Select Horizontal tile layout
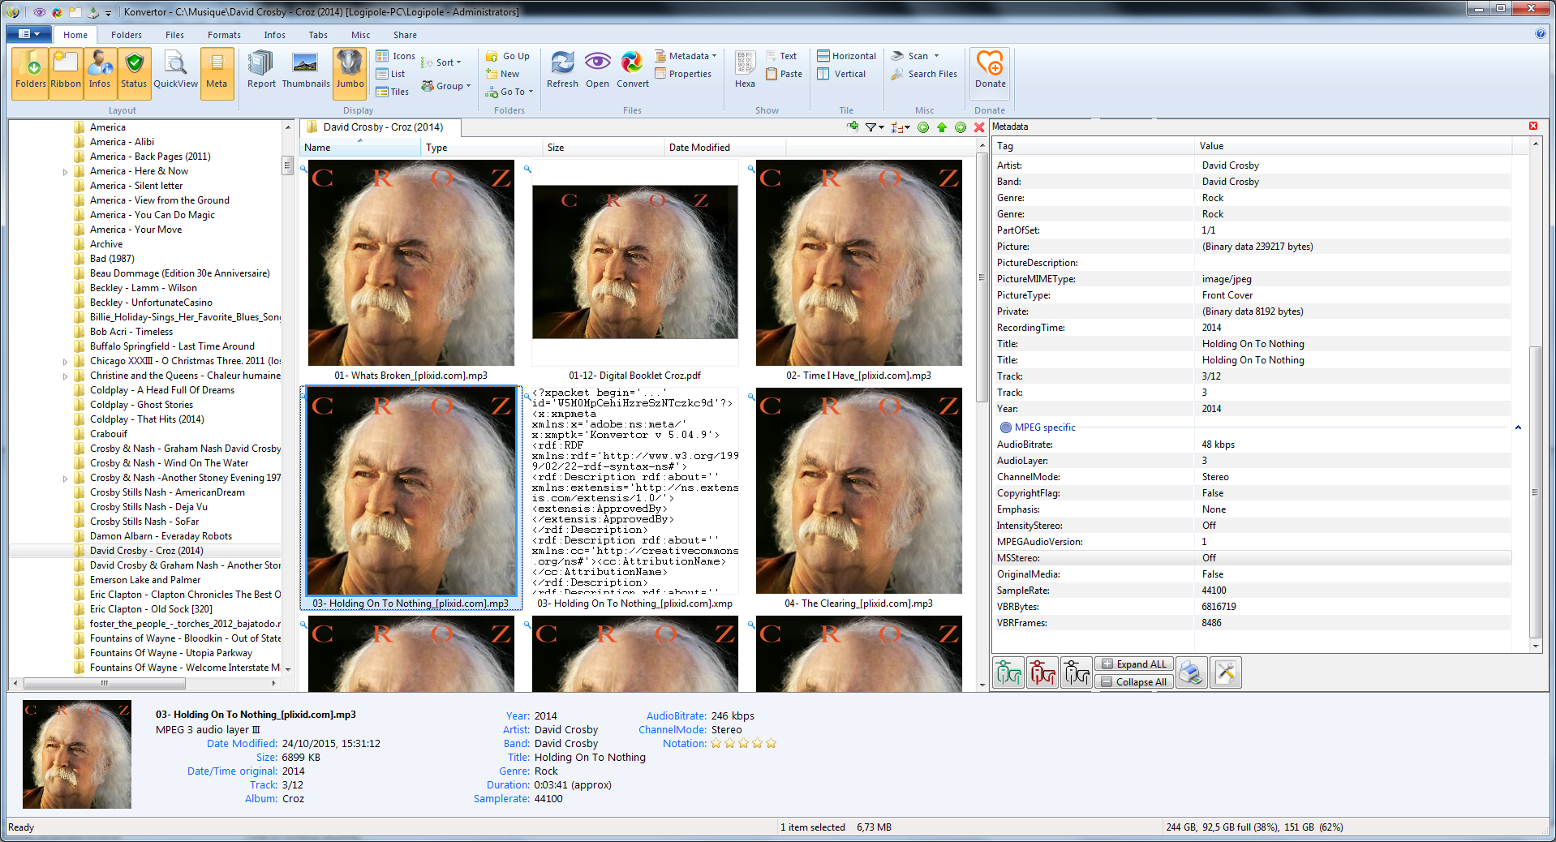This screenshot has width=1556, height=842. tap(846, 56)
